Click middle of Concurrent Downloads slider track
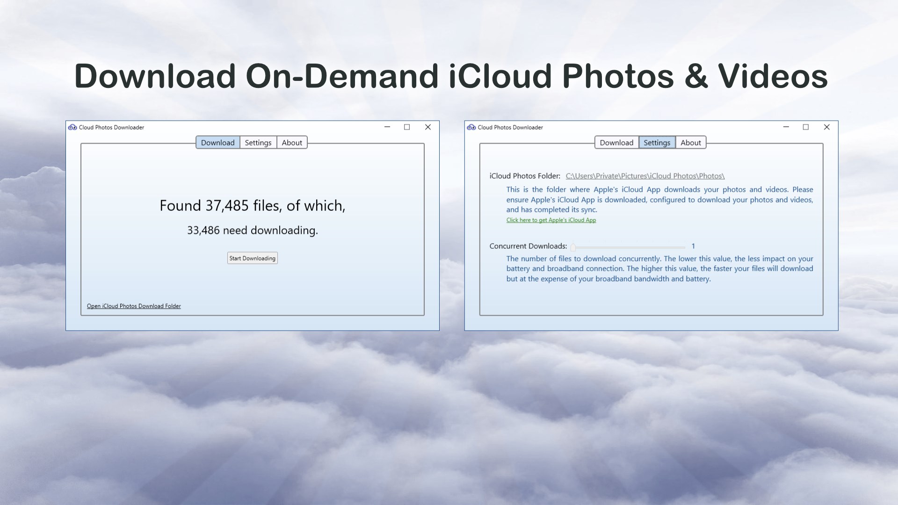 point(629,247)
